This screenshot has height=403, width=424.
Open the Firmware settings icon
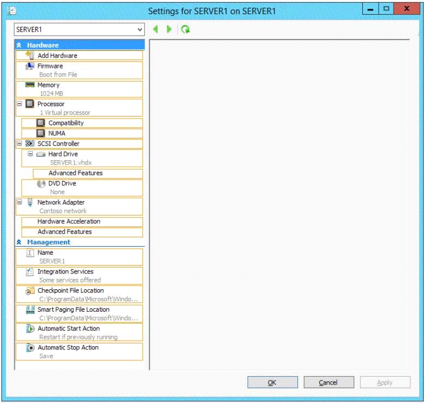pos(30,66)
